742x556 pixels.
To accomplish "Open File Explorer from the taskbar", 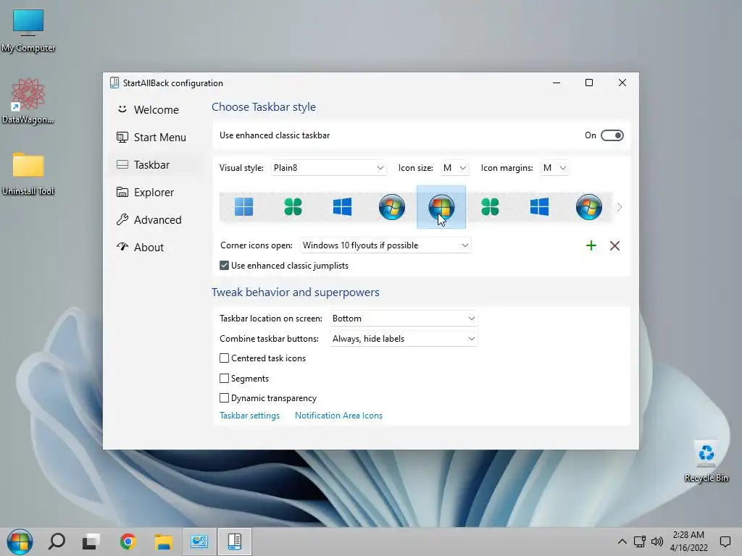I will 163,542.
